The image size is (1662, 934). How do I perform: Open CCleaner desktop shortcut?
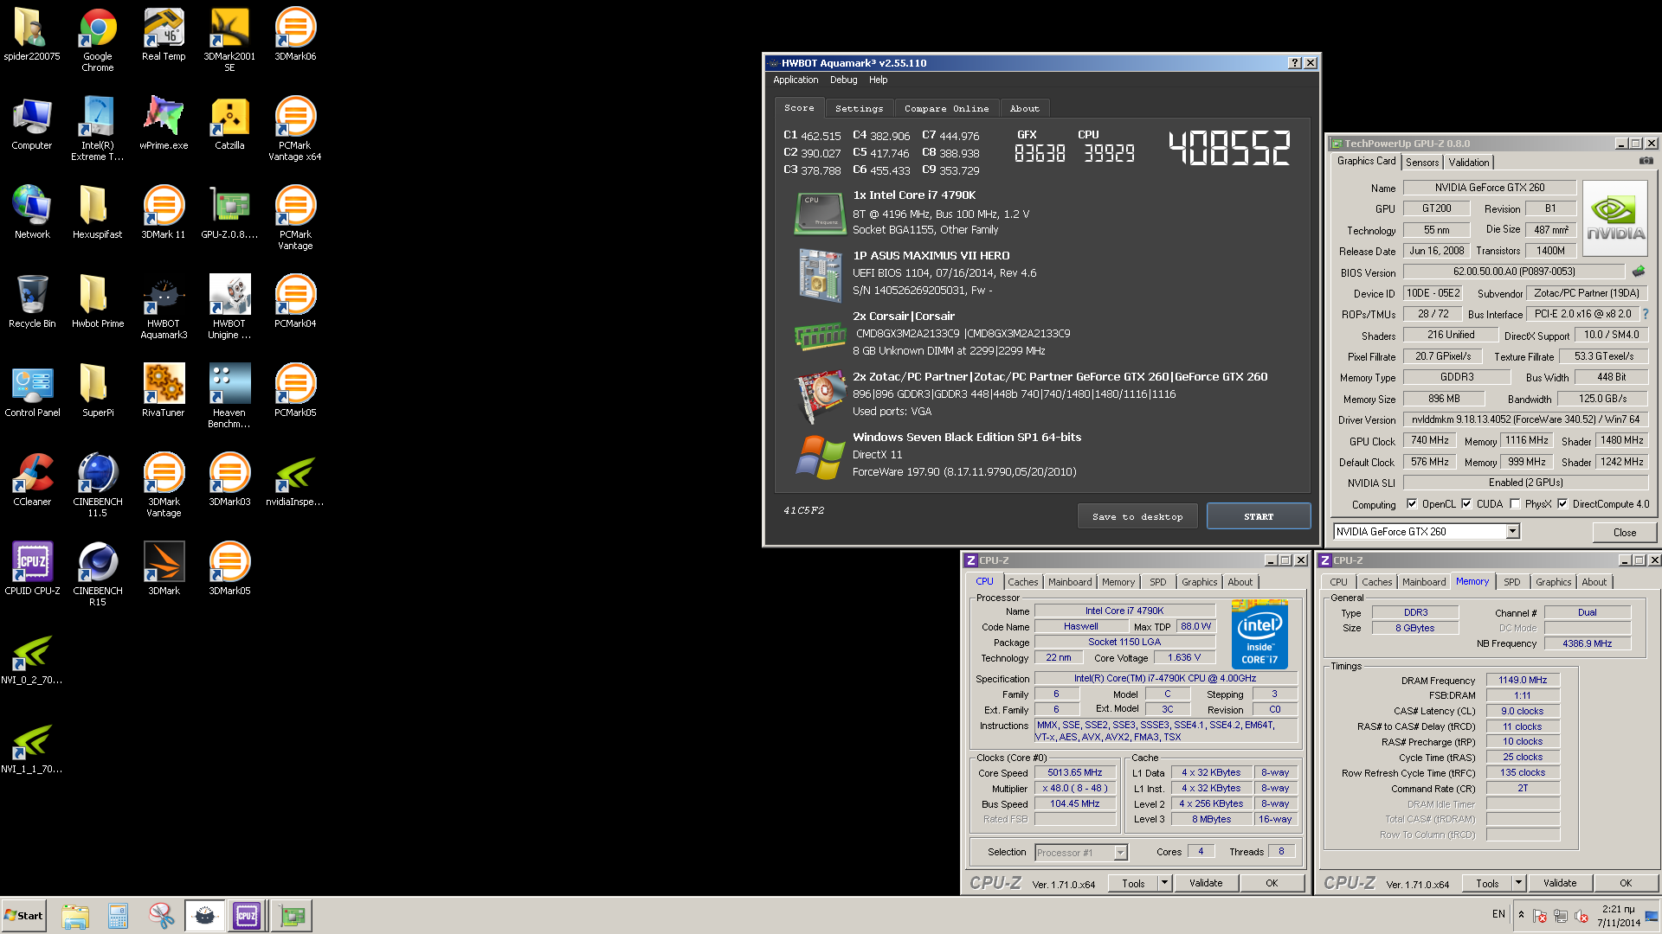32,480
